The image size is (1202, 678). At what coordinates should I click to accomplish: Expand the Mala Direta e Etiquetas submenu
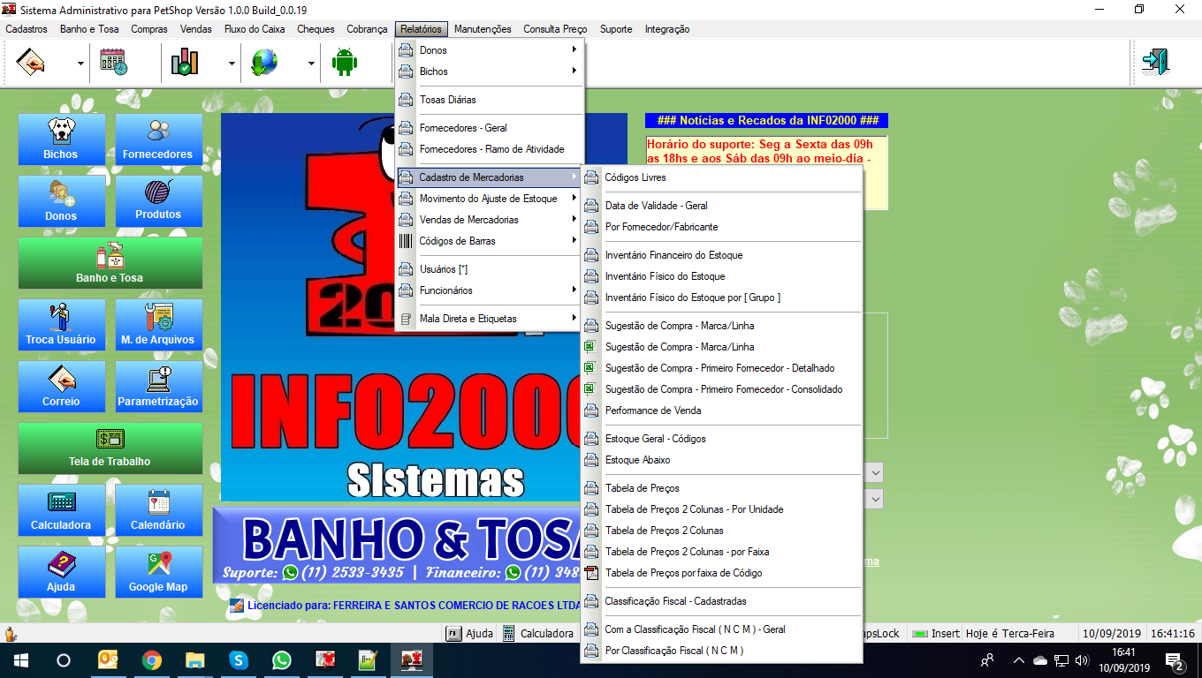click(x=490, y=319)
